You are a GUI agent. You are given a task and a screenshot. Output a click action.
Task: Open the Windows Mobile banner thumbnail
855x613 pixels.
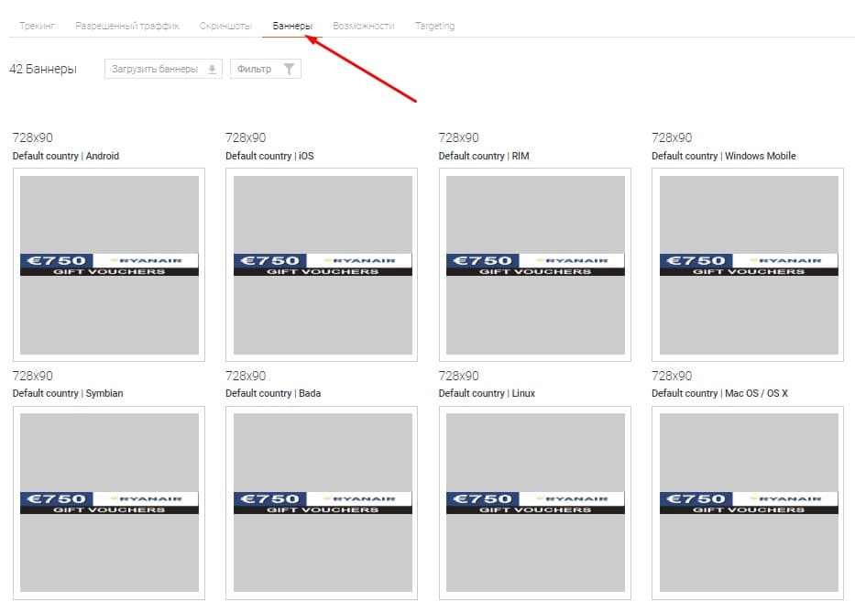click(748, 265)
